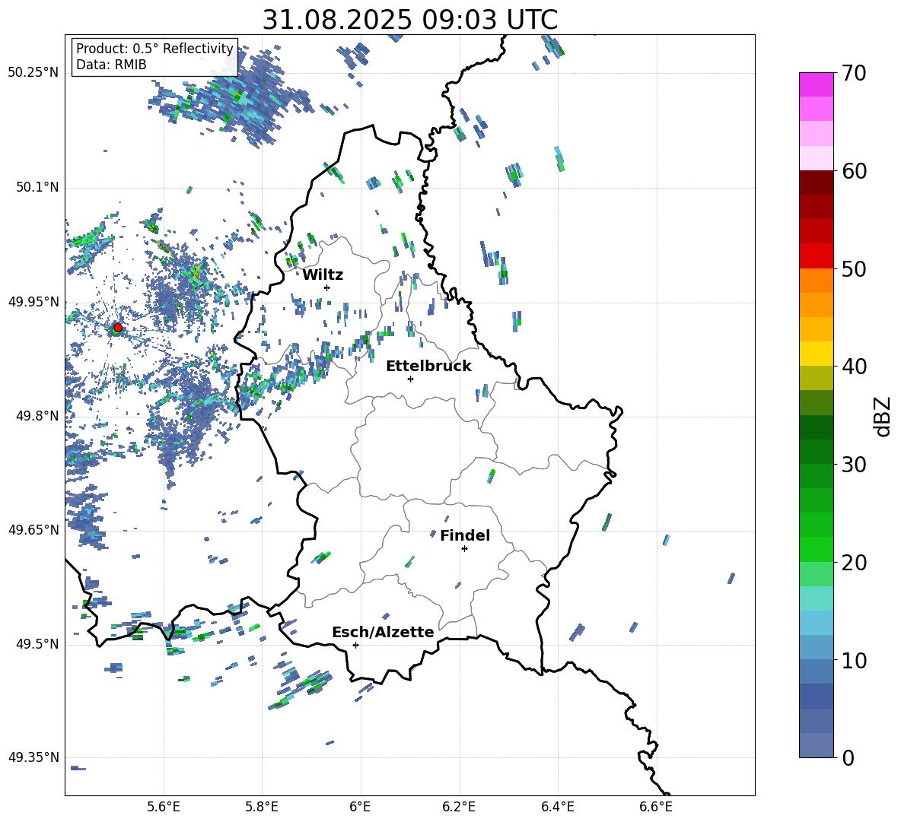Pick the magenta swatch at top of colorbar
The width and height of the screenshot is (901, 822).
817,84
